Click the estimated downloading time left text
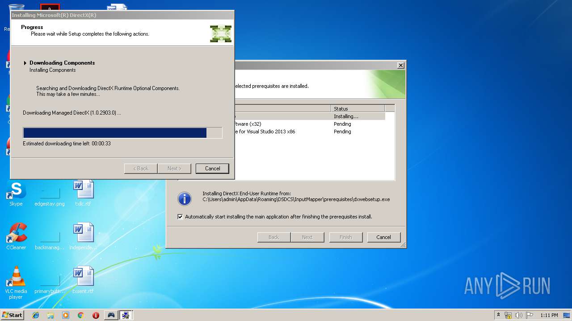The width and height of the screenshot is (572, 321). 67,144
